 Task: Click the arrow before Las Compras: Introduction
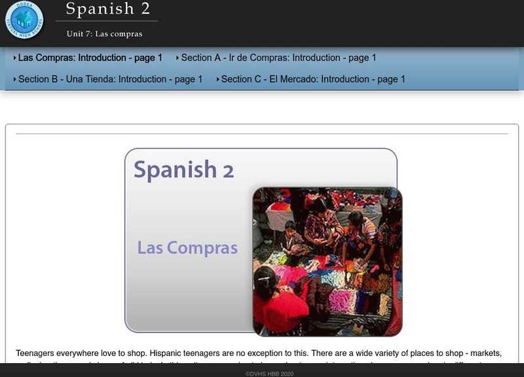click(x=14, y=58)
